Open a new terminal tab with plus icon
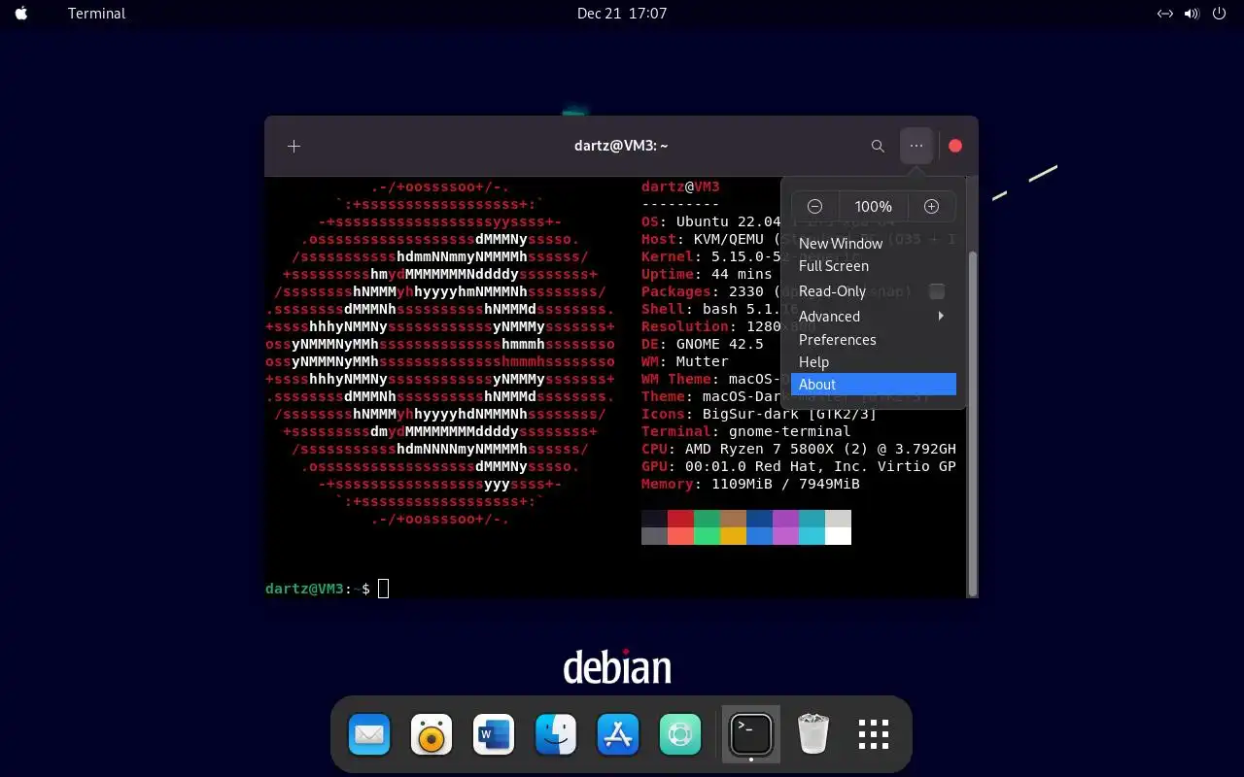 tap(294, 146)
